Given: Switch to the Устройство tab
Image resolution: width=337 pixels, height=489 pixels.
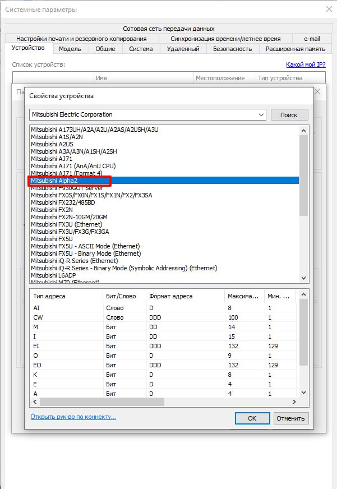Looking at the screenshot, I should [x=28, y=48].
